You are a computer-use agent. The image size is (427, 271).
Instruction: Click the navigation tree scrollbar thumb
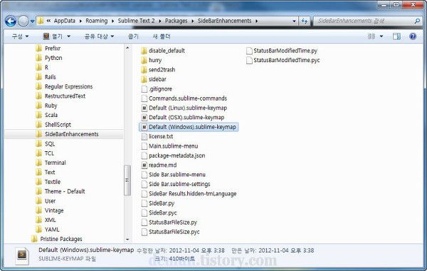(x=127, y=180)
